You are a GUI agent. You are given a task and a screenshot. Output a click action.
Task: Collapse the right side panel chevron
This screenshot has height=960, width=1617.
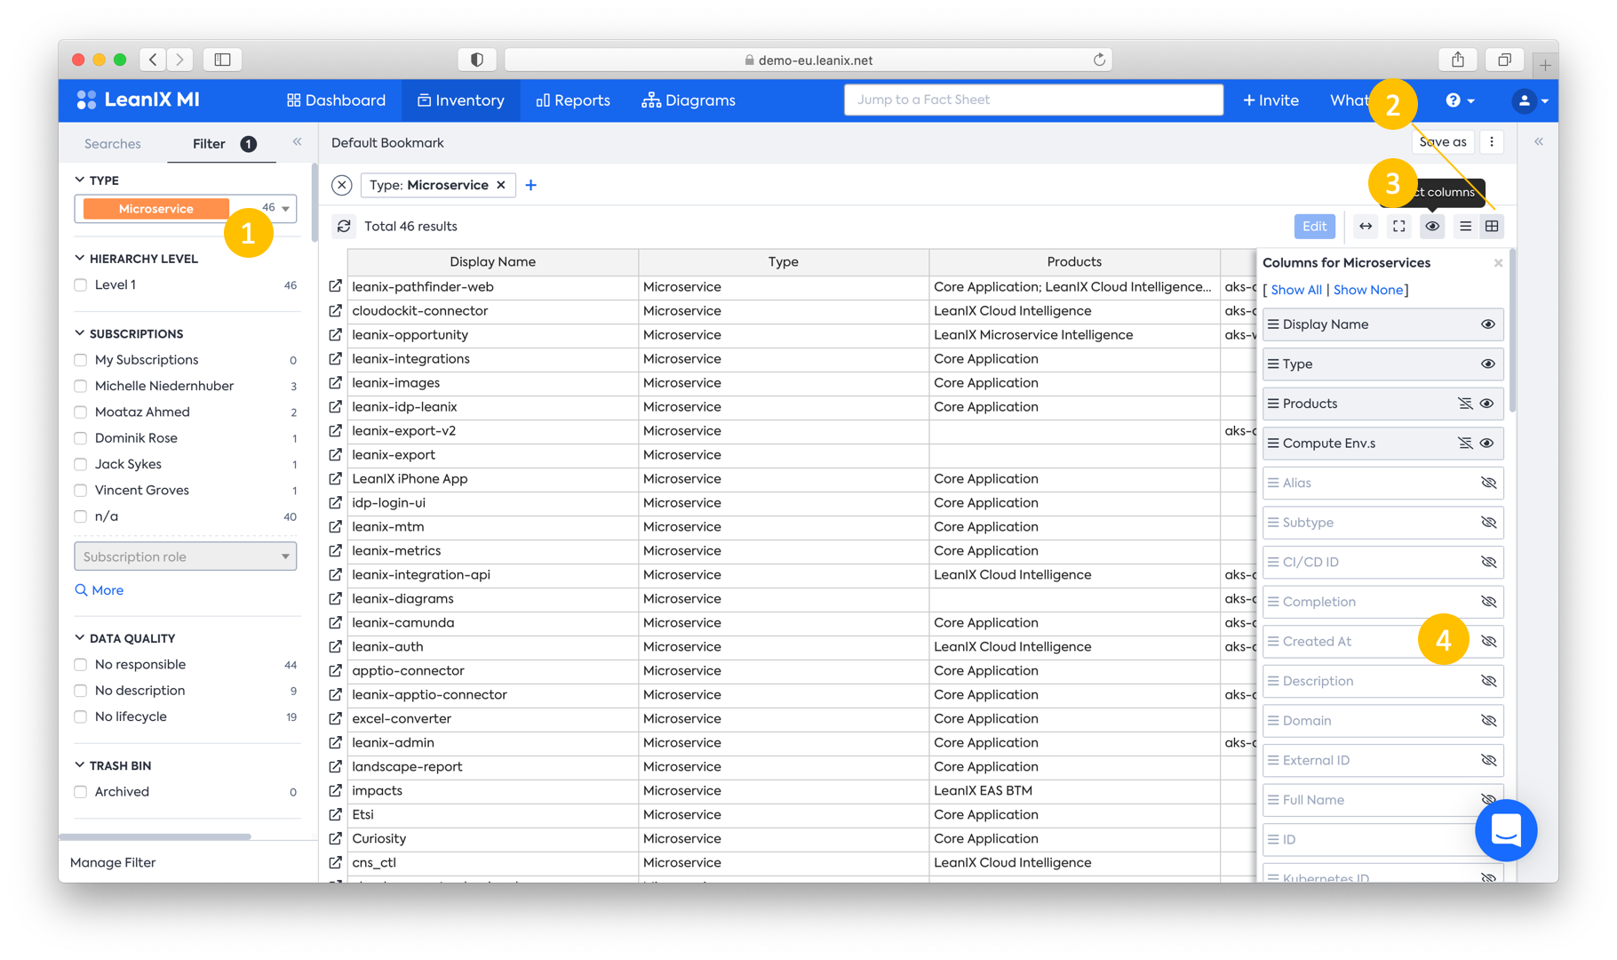pyautogui.click(x=1539, y=142)
